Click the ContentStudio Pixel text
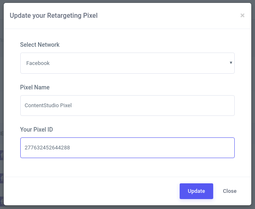Image resolution: width=255 pixels, height=209 pixels. [x=48, y=106]
